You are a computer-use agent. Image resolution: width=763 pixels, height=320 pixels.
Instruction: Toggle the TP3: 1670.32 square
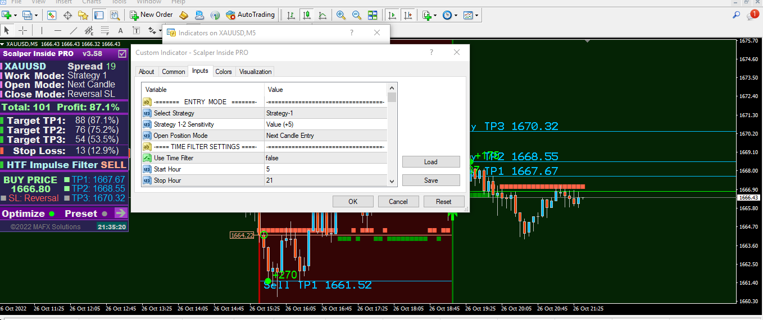click(67, 198)
